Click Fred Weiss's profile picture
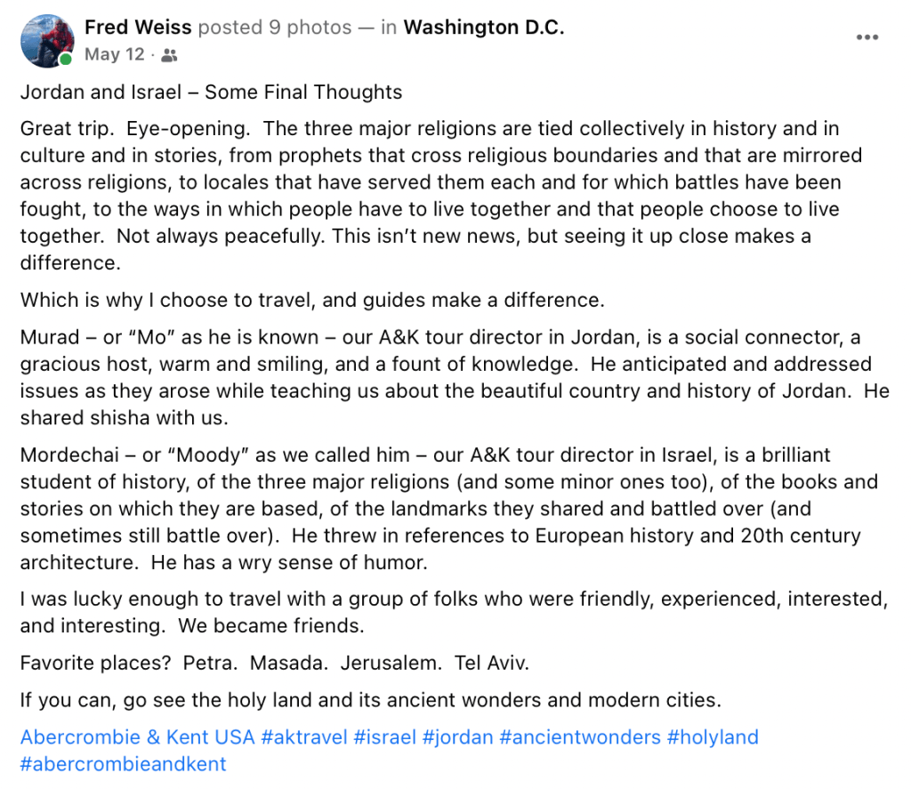 47,41
